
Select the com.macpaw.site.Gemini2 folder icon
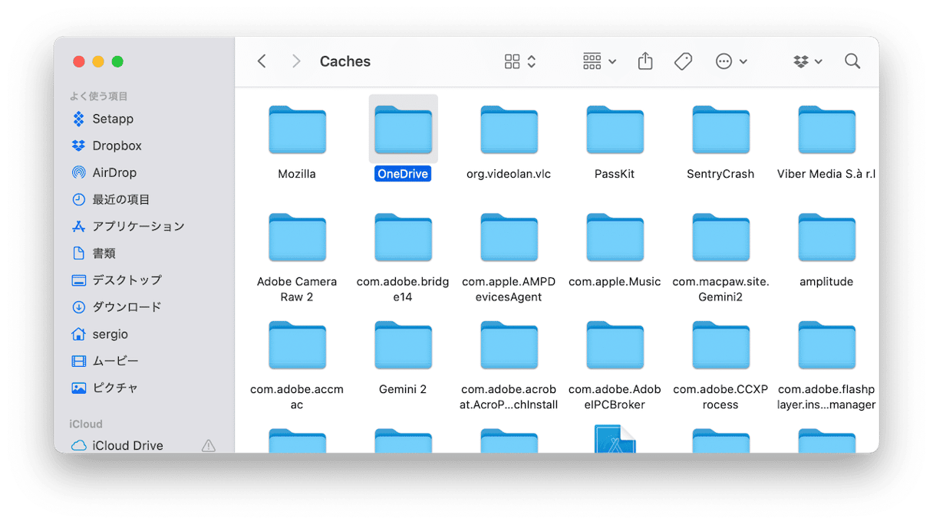pyautogui.click(x=720, y=237)
